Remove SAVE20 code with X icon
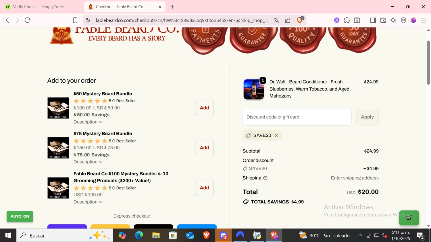The width and height of the screenshot is (431, 242). pos(277,135)
